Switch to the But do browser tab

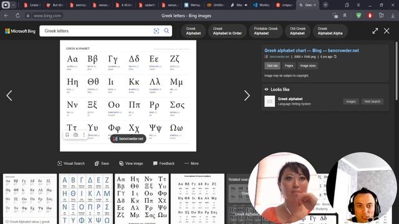pyautogui.click(x=55, y=5)
